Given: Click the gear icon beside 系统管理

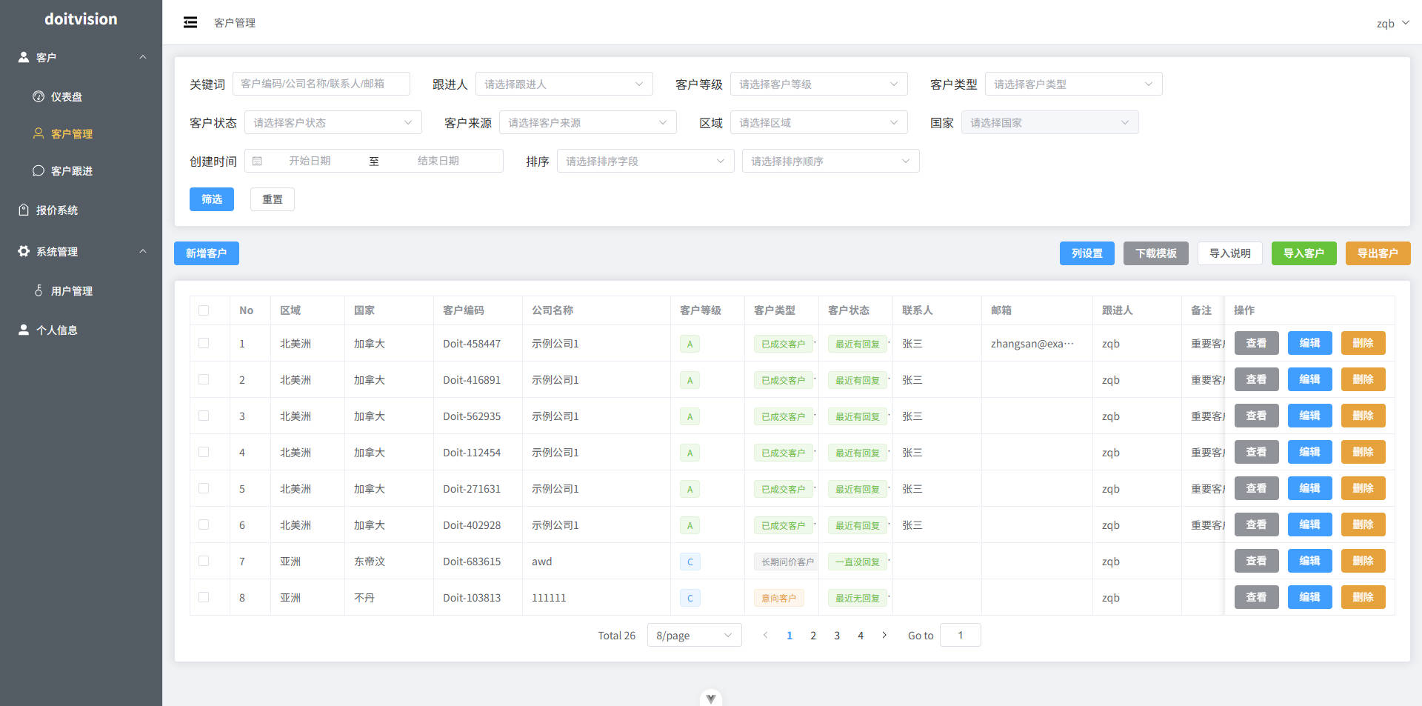Looking at the screenshot, I should click(24, 251).
